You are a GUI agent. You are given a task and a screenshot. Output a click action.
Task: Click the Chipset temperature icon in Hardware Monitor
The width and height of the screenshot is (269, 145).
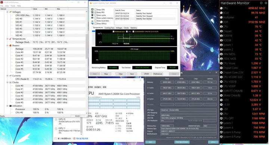pyautogui.click(x=221, y=31)
